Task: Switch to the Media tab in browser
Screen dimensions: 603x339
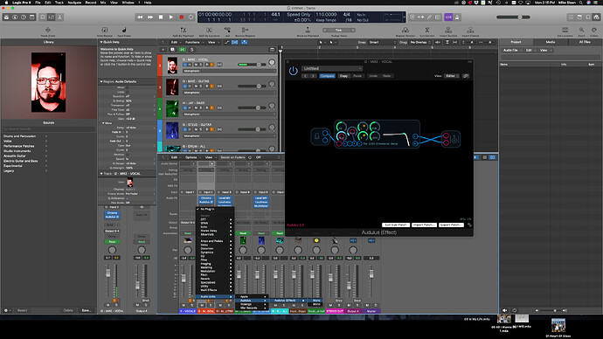Action: [x=551, y=42]
